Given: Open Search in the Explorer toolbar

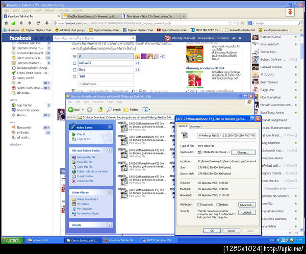Looking at the screenshot, I should point(113,109).
